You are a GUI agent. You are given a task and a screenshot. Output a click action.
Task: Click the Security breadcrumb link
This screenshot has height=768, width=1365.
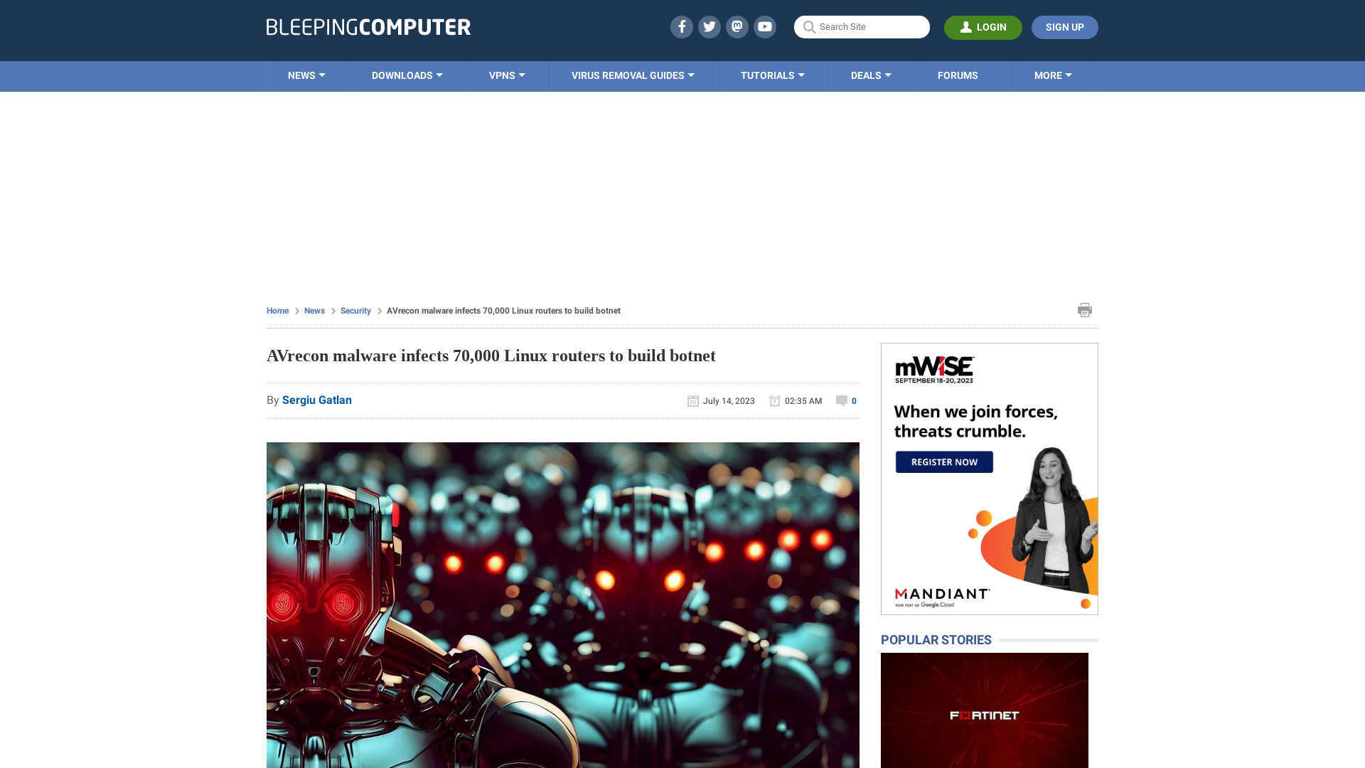coord(355,310)
